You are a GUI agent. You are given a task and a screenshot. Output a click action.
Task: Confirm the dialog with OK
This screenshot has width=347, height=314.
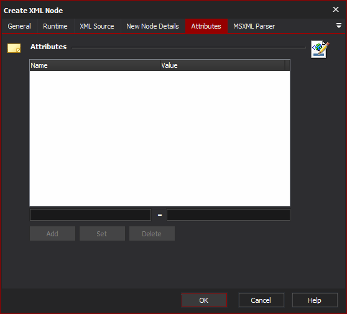(204, 300)
